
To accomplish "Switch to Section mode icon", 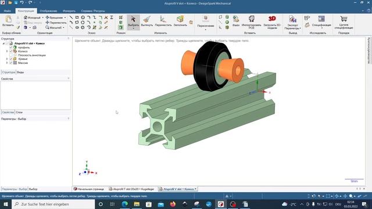I will 121,23.
